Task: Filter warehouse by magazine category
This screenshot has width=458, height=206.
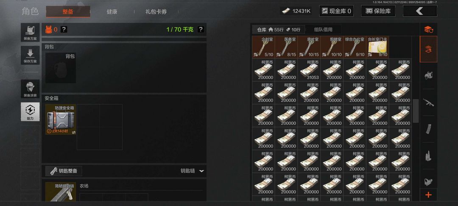Action: 428,129
